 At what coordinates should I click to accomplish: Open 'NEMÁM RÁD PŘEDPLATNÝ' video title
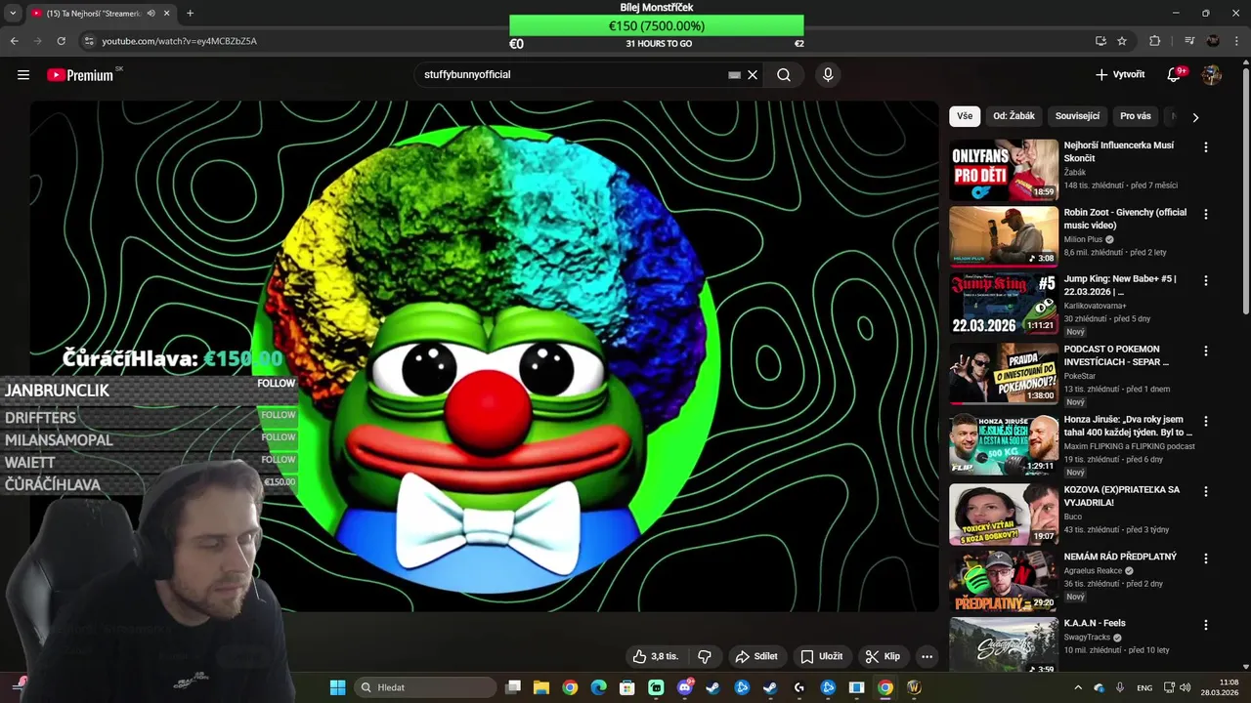click(x=1120, y=557)
